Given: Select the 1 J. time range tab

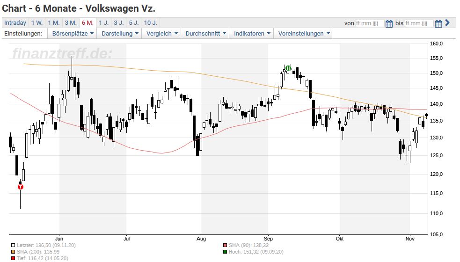Looking at the screenshot, I should [x=103, y=23].
